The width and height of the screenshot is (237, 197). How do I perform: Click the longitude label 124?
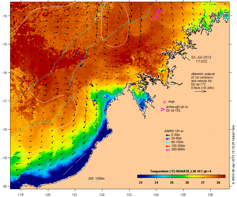click(156, 195)
